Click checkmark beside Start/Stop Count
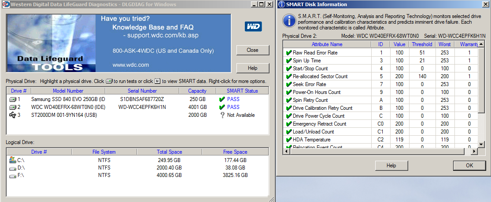 pos(289,69)
